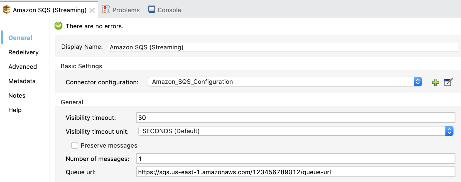
Task: Open the Help section
Action: pos(15,110)
